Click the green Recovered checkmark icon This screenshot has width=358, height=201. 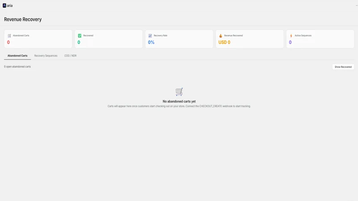pyautogui.click(x=80, y=36)
